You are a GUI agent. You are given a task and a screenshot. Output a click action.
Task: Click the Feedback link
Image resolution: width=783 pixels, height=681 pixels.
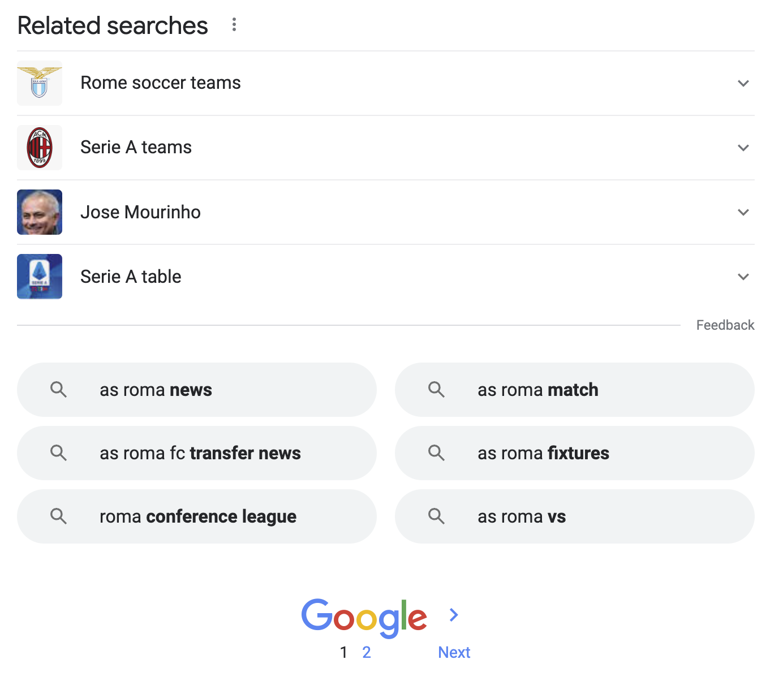(725, 325)
